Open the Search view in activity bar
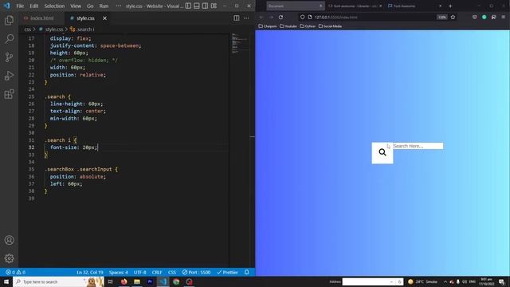This screenshot has height=287, width=510. point(9,39)
